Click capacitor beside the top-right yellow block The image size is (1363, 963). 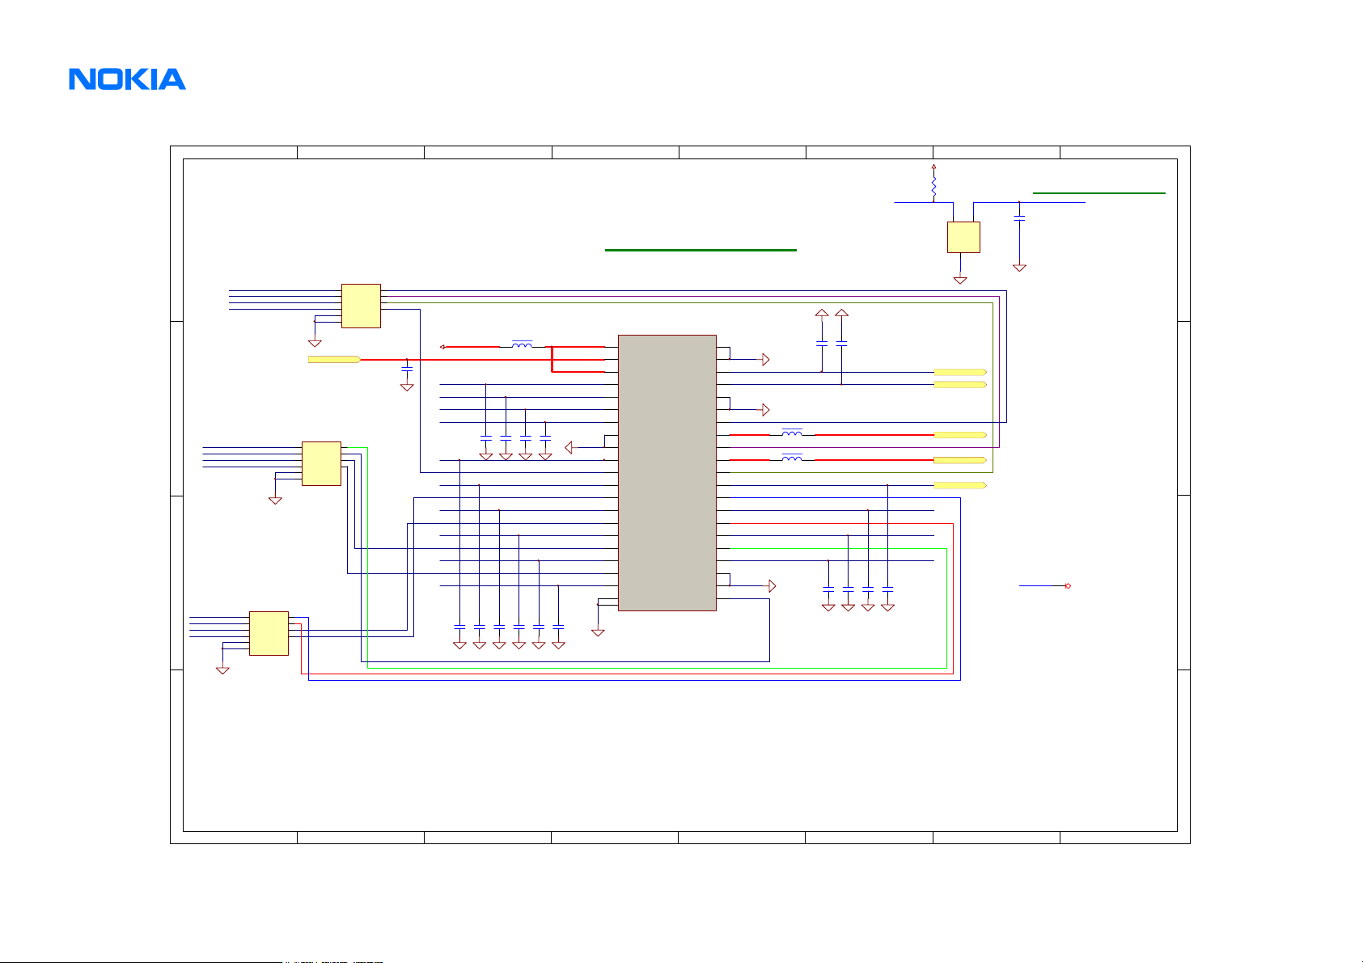tap(1019, 218)
